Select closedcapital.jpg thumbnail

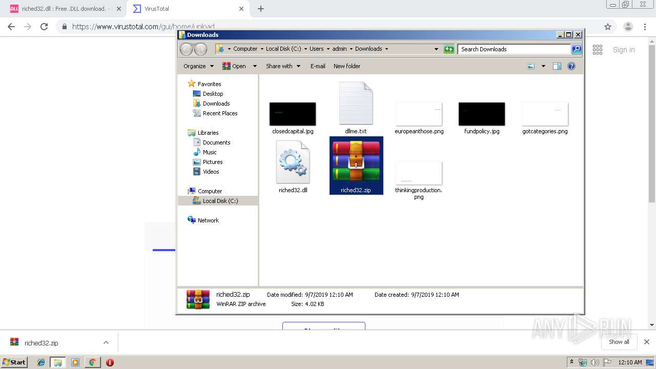(x=293, y=114)
